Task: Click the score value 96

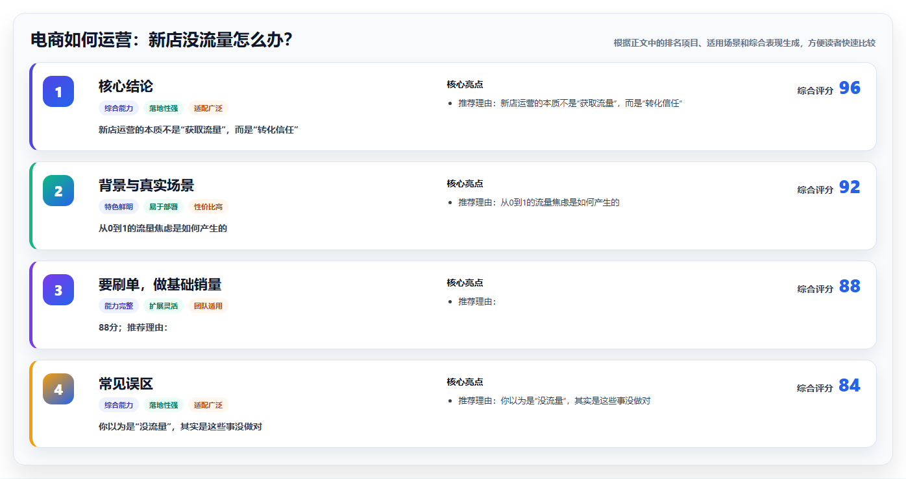Action: pyautogui.click(x=850, y=88)
